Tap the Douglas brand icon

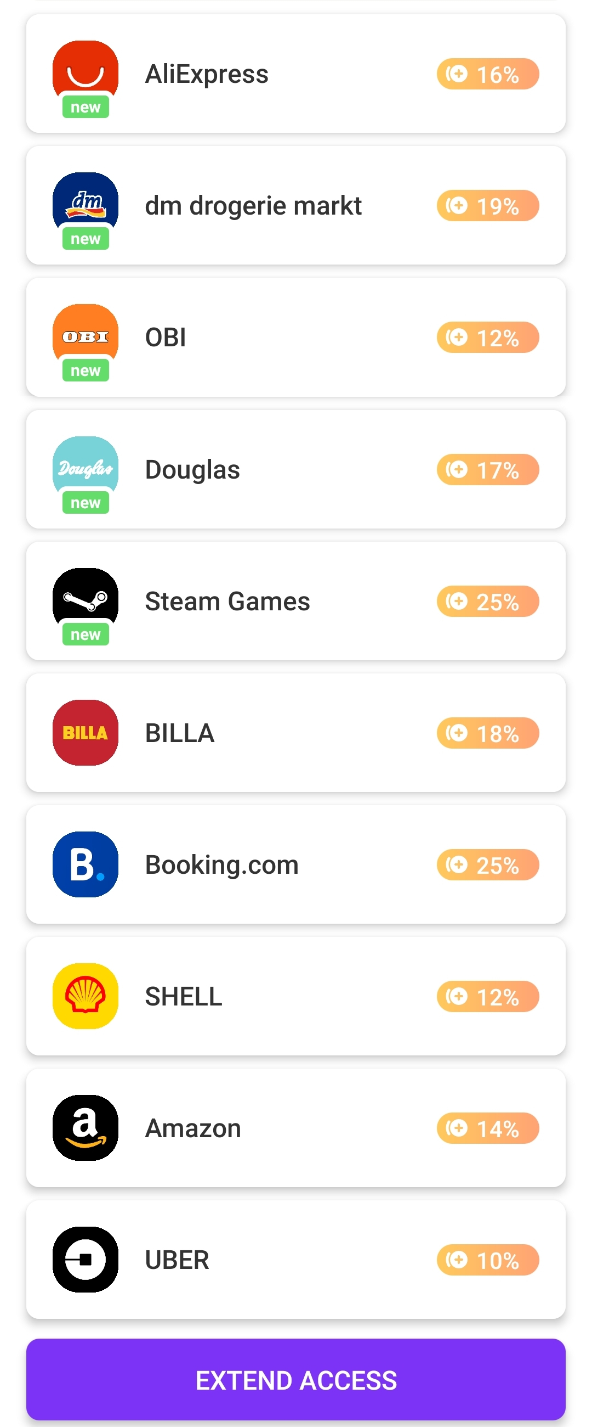[85, 469]
